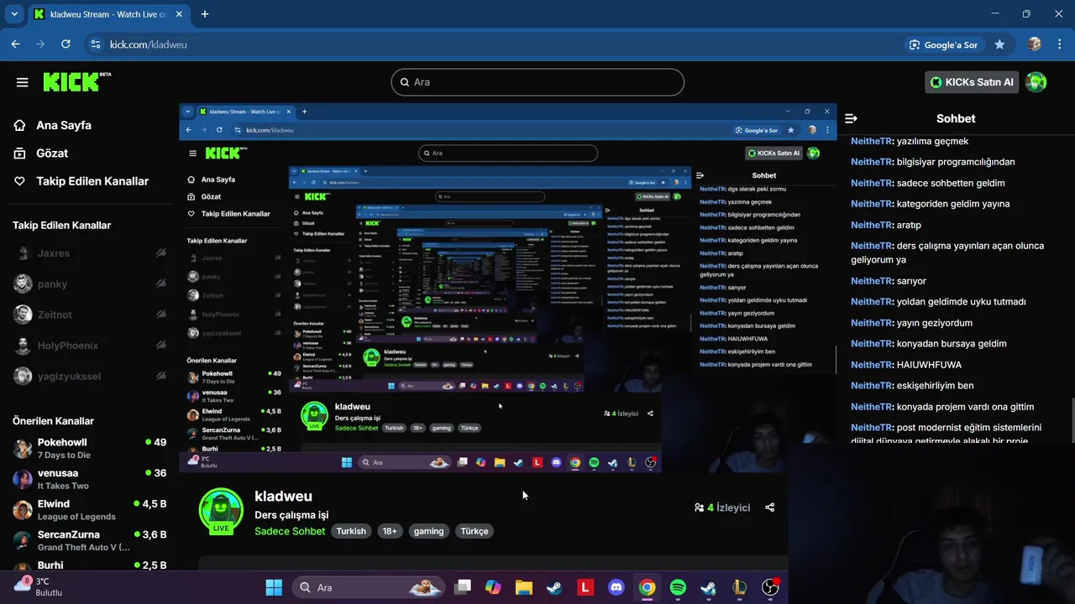Viewport: 1075px width, 604px height.
Task: Open Discord from the taskbar
Action: (616, 587)
